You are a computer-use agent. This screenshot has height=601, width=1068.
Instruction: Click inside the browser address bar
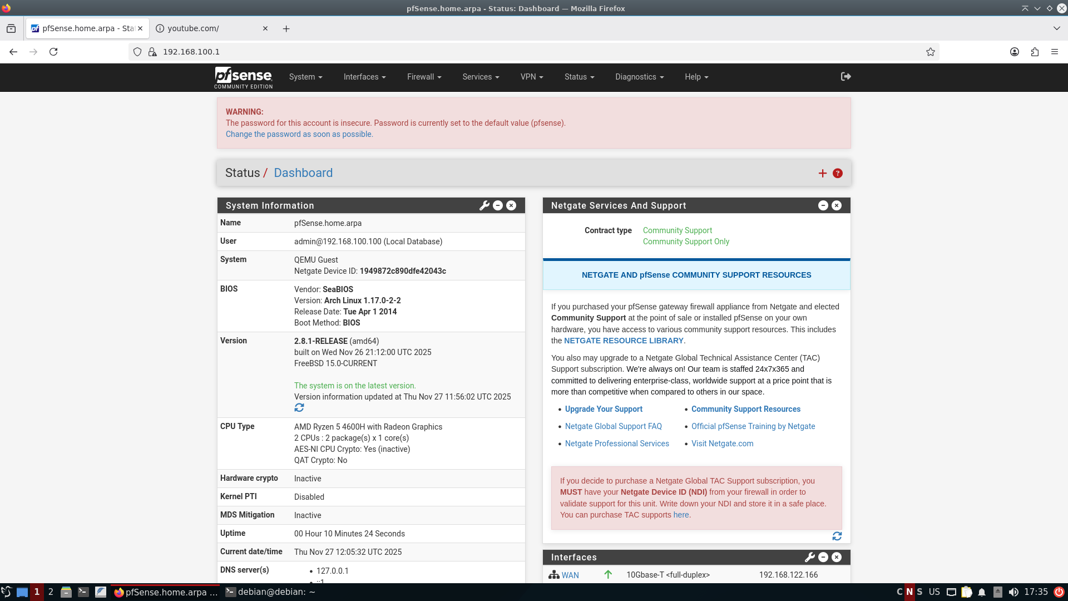[x=334, y=52]
